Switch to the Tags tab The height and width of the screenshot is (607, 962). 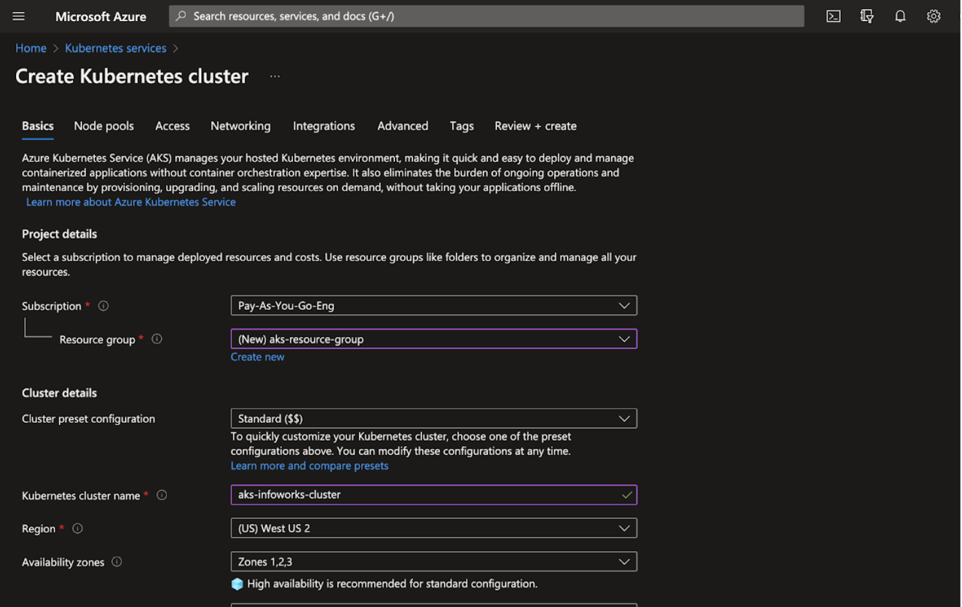tap(462, 126)
